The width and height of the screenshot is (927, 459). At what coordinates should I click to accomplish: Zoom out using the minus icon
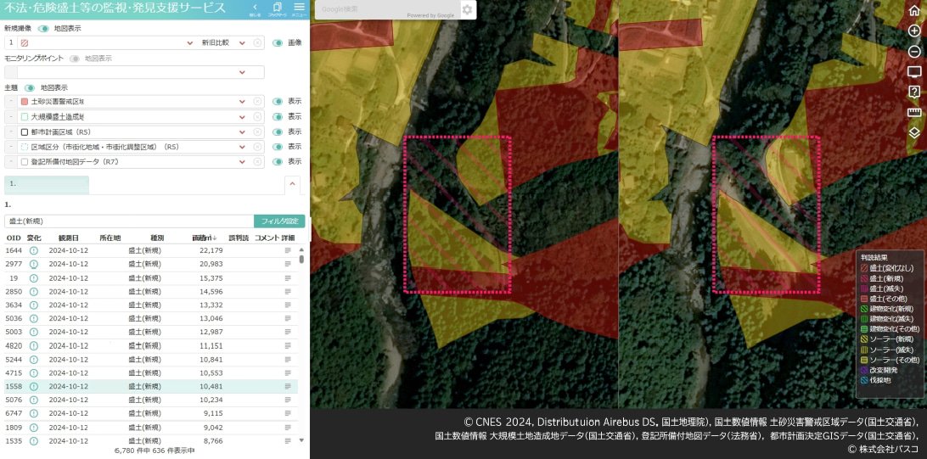pos(914,52)
